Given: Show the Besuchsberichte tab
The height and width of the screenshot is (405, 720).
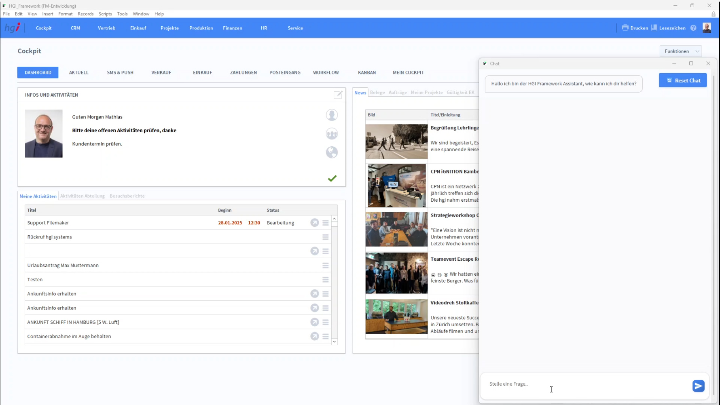Looking at the screenshot, I should coord(127,196).
